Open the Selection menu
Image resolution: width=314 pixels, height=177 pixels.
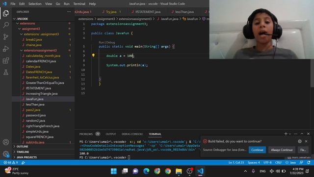(x=35, y=4)
